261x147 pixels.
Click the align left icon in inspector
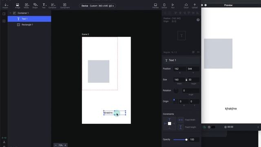(x=175, y=13)
